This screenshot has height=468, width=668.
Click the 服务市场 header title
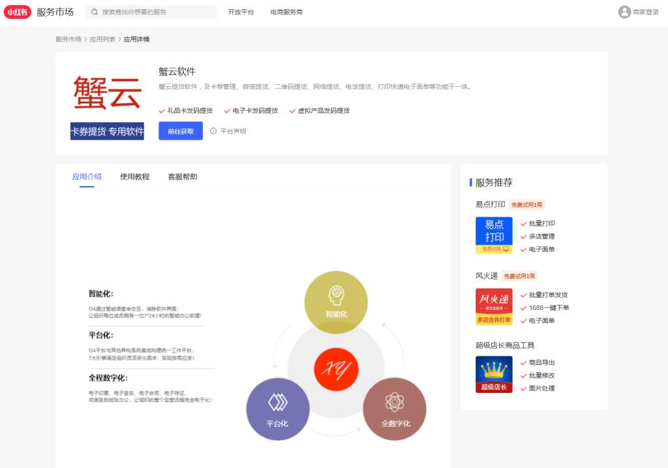point(55,12)
